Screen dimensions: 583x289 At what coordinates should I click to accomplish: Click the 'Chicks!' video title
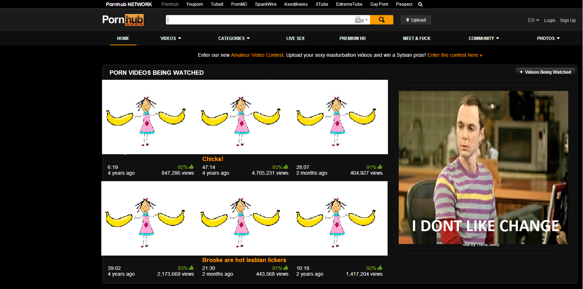coord(213,159)
